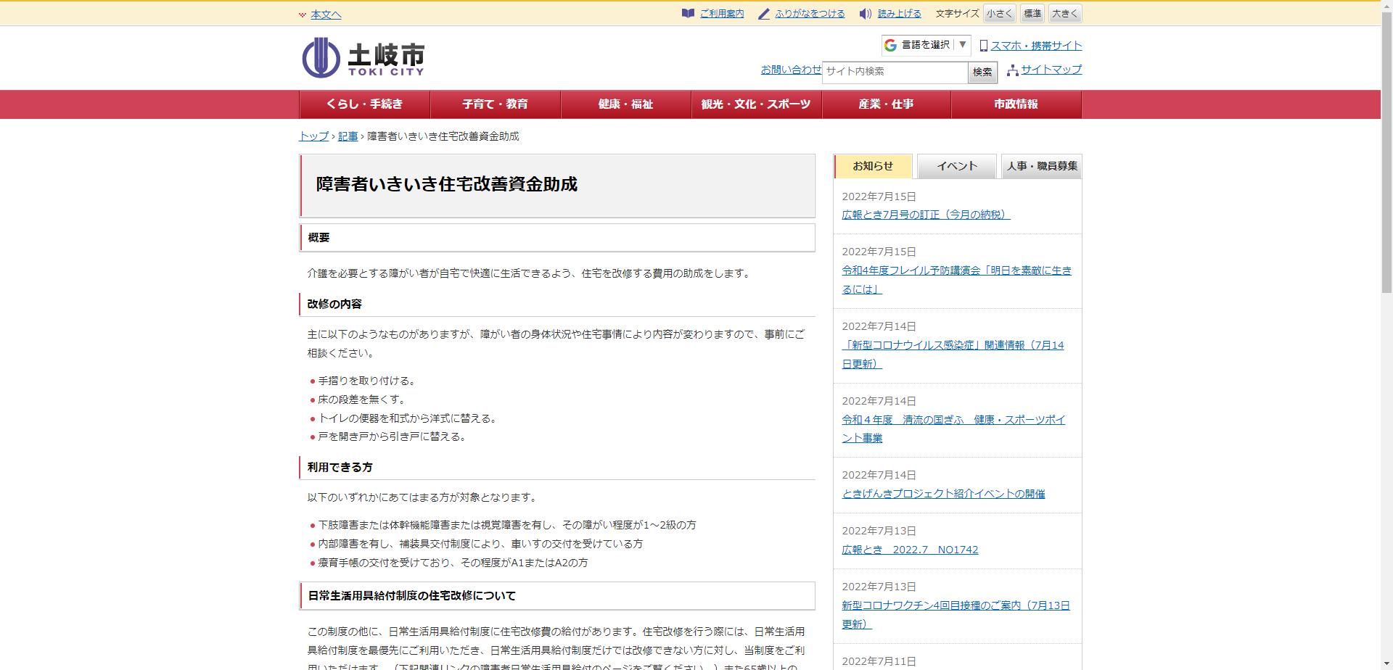Open the くらし・手続き menu
Screen dimensions: 1393x670
tap(364, 104)
